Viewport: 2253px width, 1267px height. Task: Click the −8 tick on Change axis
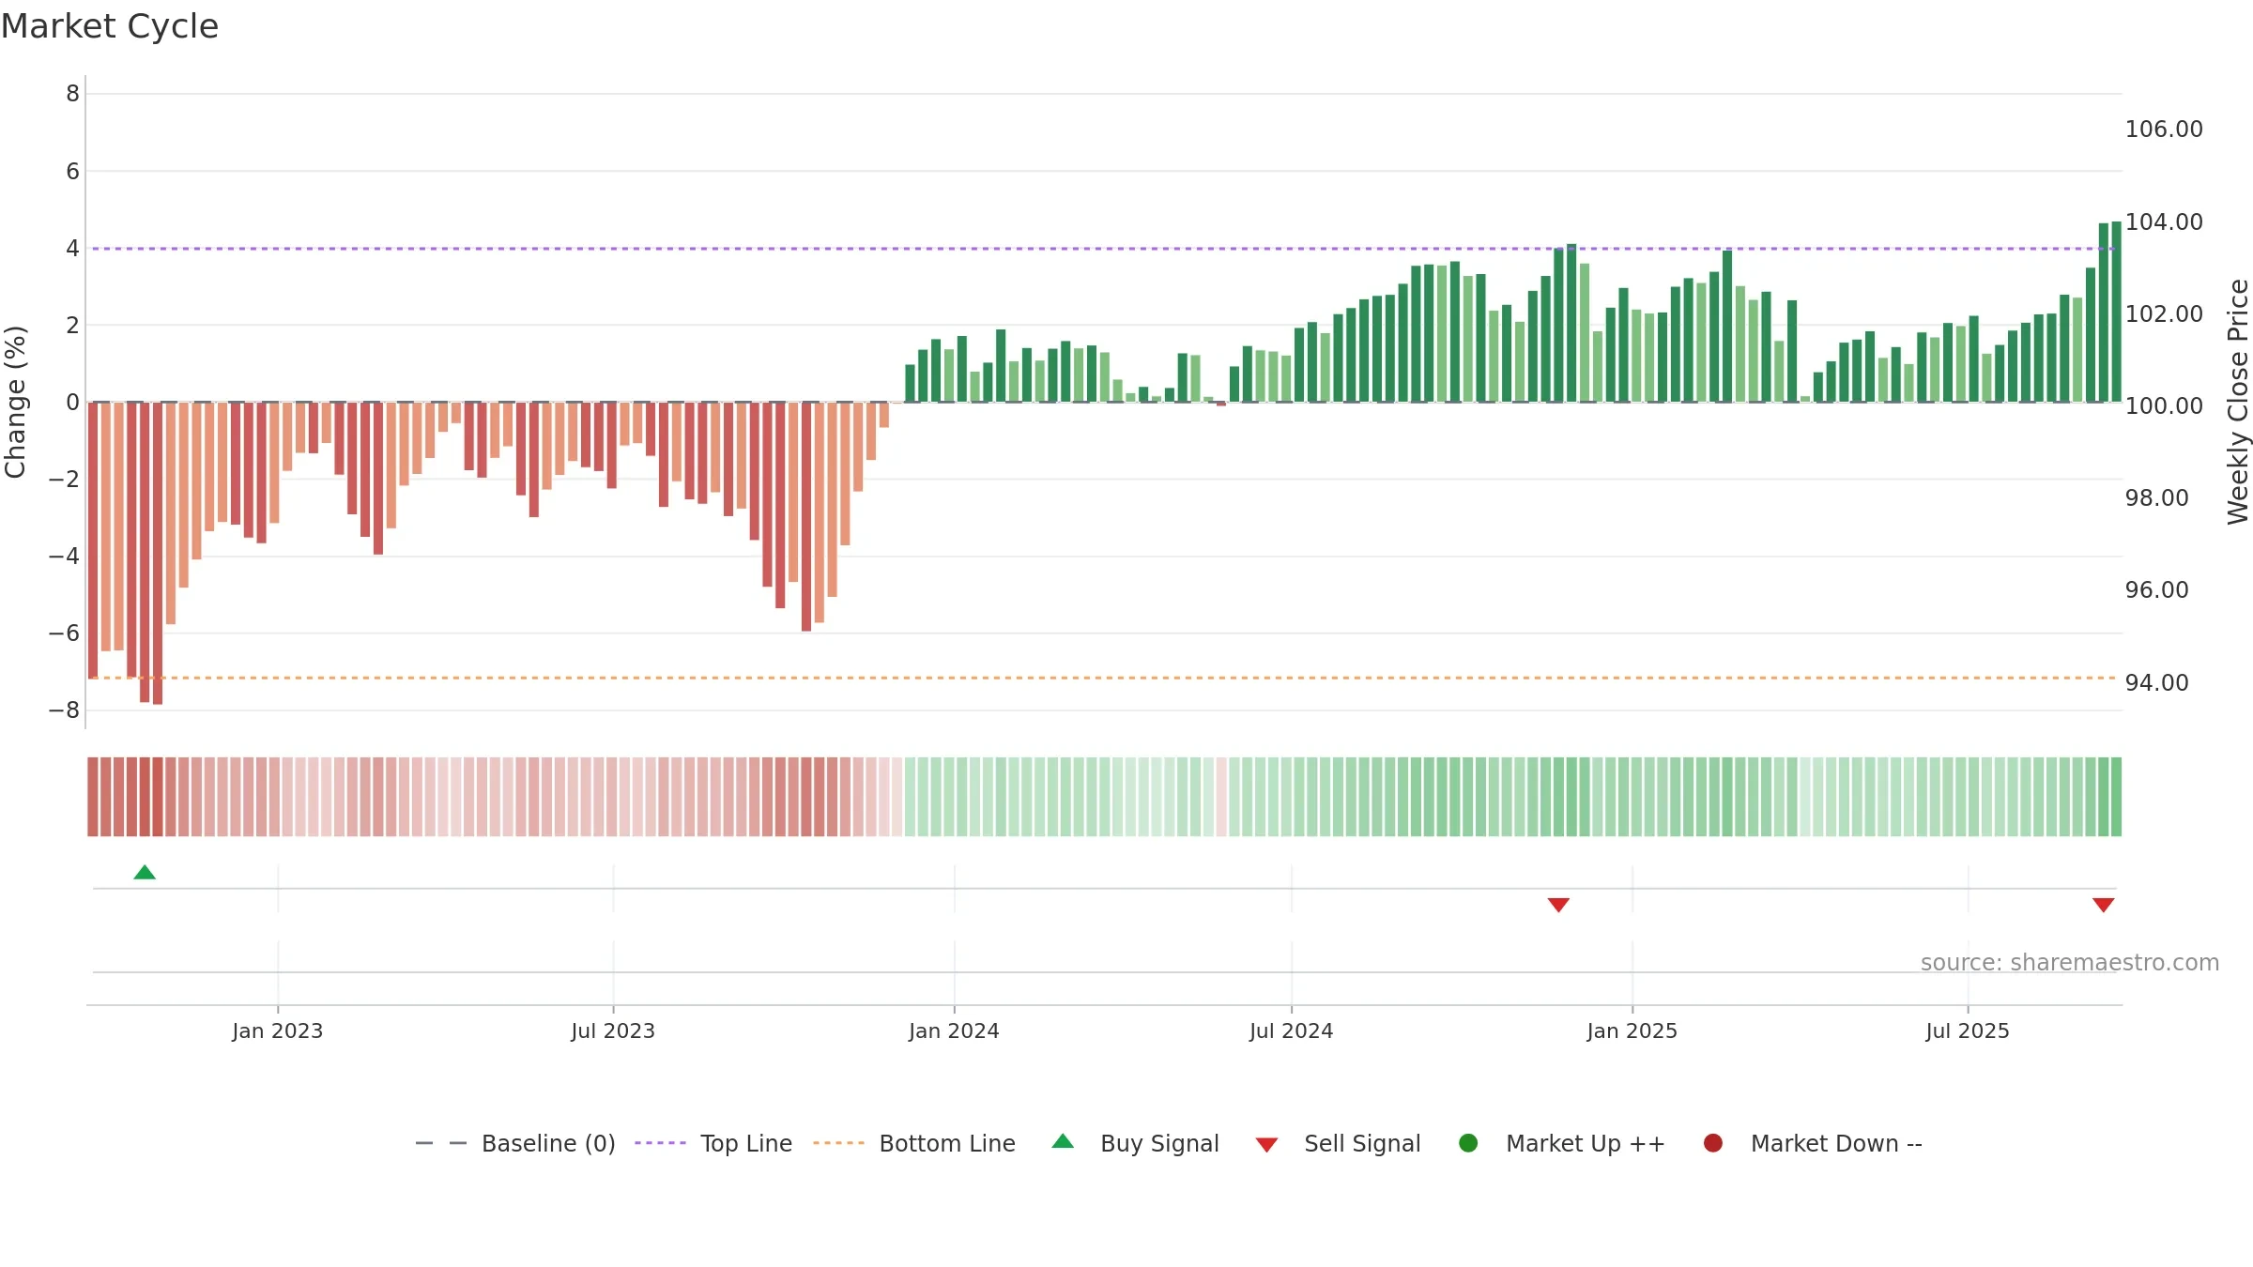pyautogui.click(x=64, y=710)
